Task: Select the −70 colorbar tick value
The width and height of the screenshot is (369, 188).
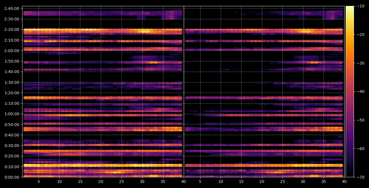Action: point(360,177)
